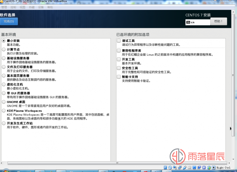Open the 热键 menu
Image resolution: width=237 pixels, height=172 pixels.
(x=32, y=7)
